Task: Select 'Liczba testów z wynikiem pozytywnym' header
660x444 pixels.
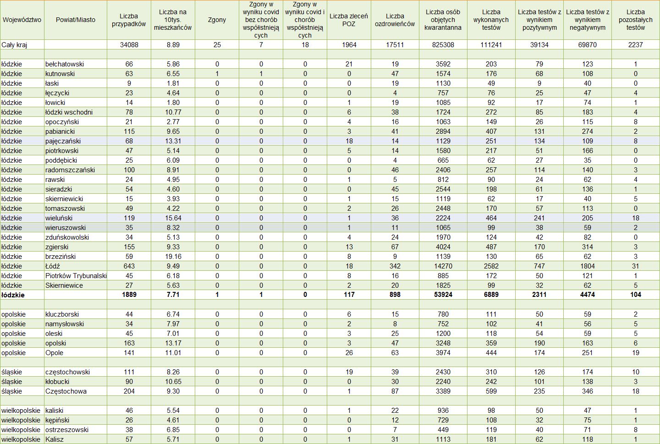Action: pos(539,20)
